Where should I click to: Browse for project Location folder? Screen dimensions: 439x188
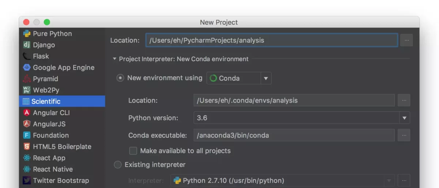[406, 40]
